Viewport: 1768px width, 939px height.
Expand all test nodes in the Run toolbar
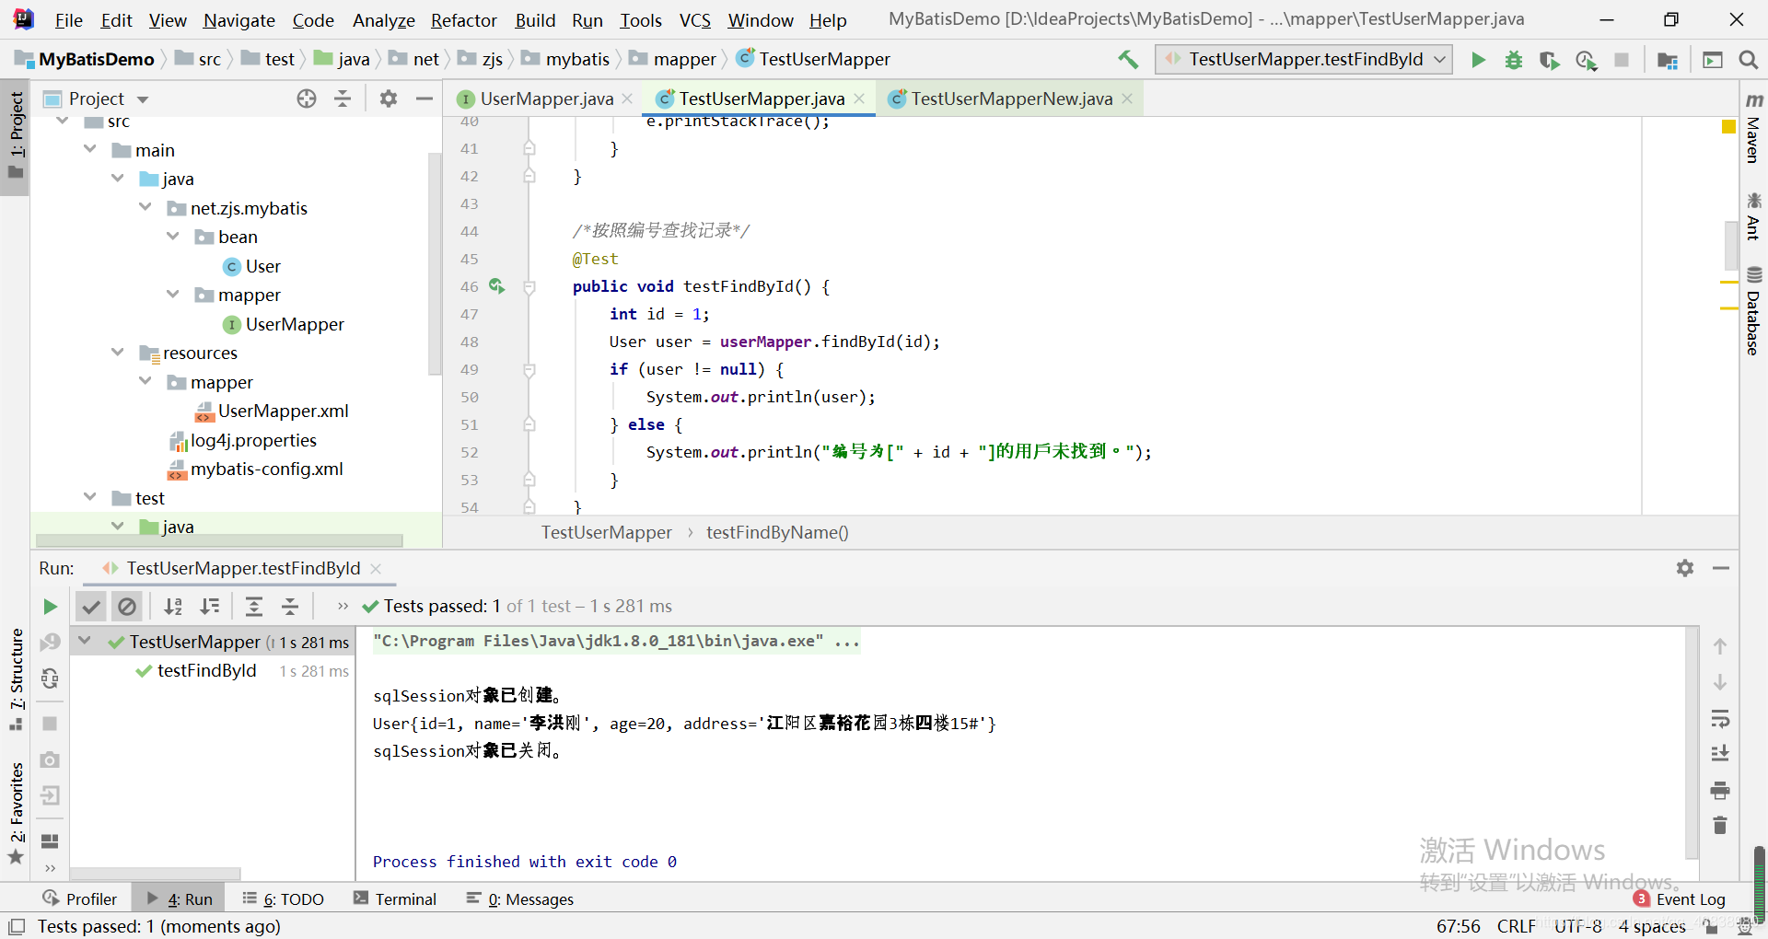pos(254,606)
